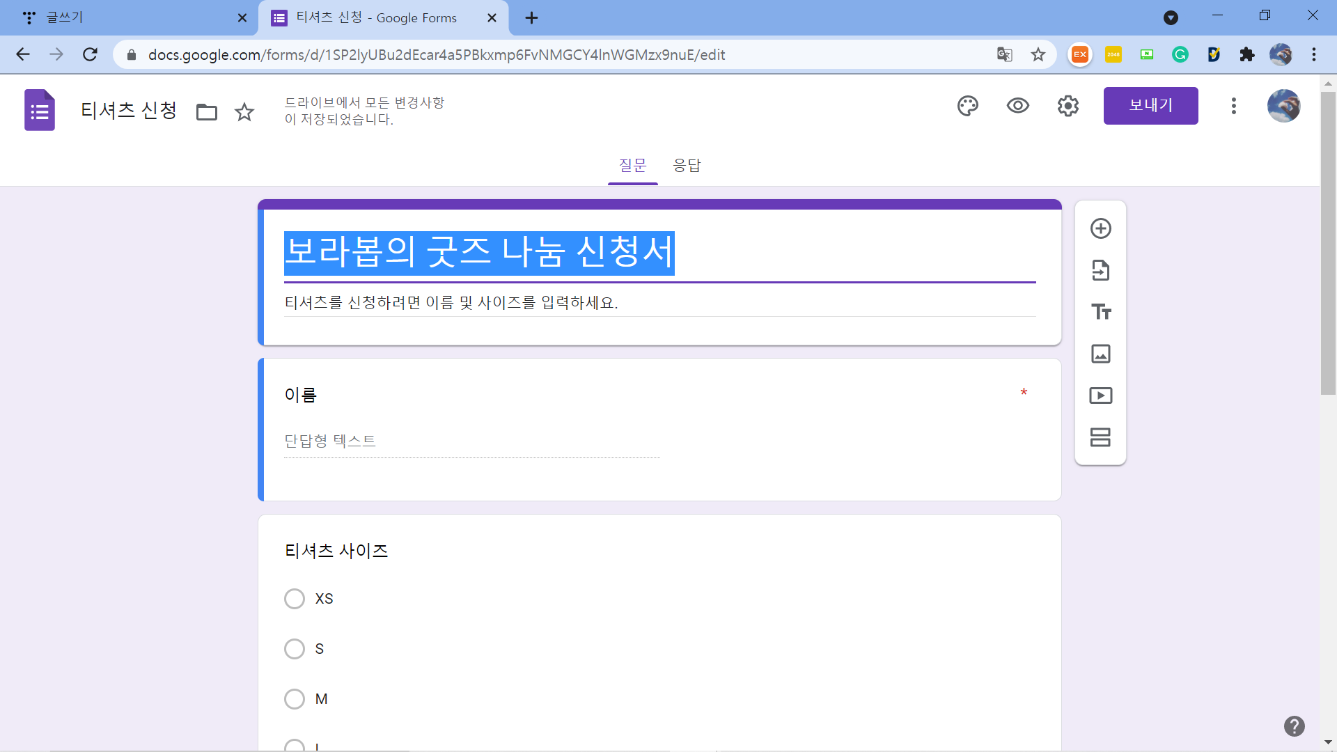Add a title and description block
The image size is (1337, 752).
1100,311
